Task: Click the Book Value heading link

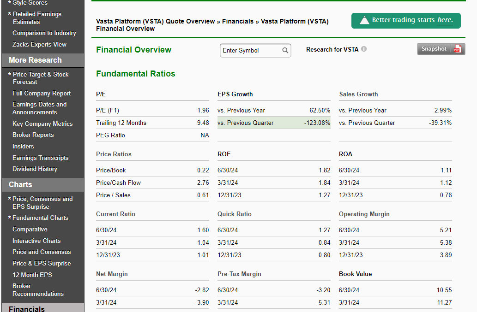Action: (x=355, y=274)
